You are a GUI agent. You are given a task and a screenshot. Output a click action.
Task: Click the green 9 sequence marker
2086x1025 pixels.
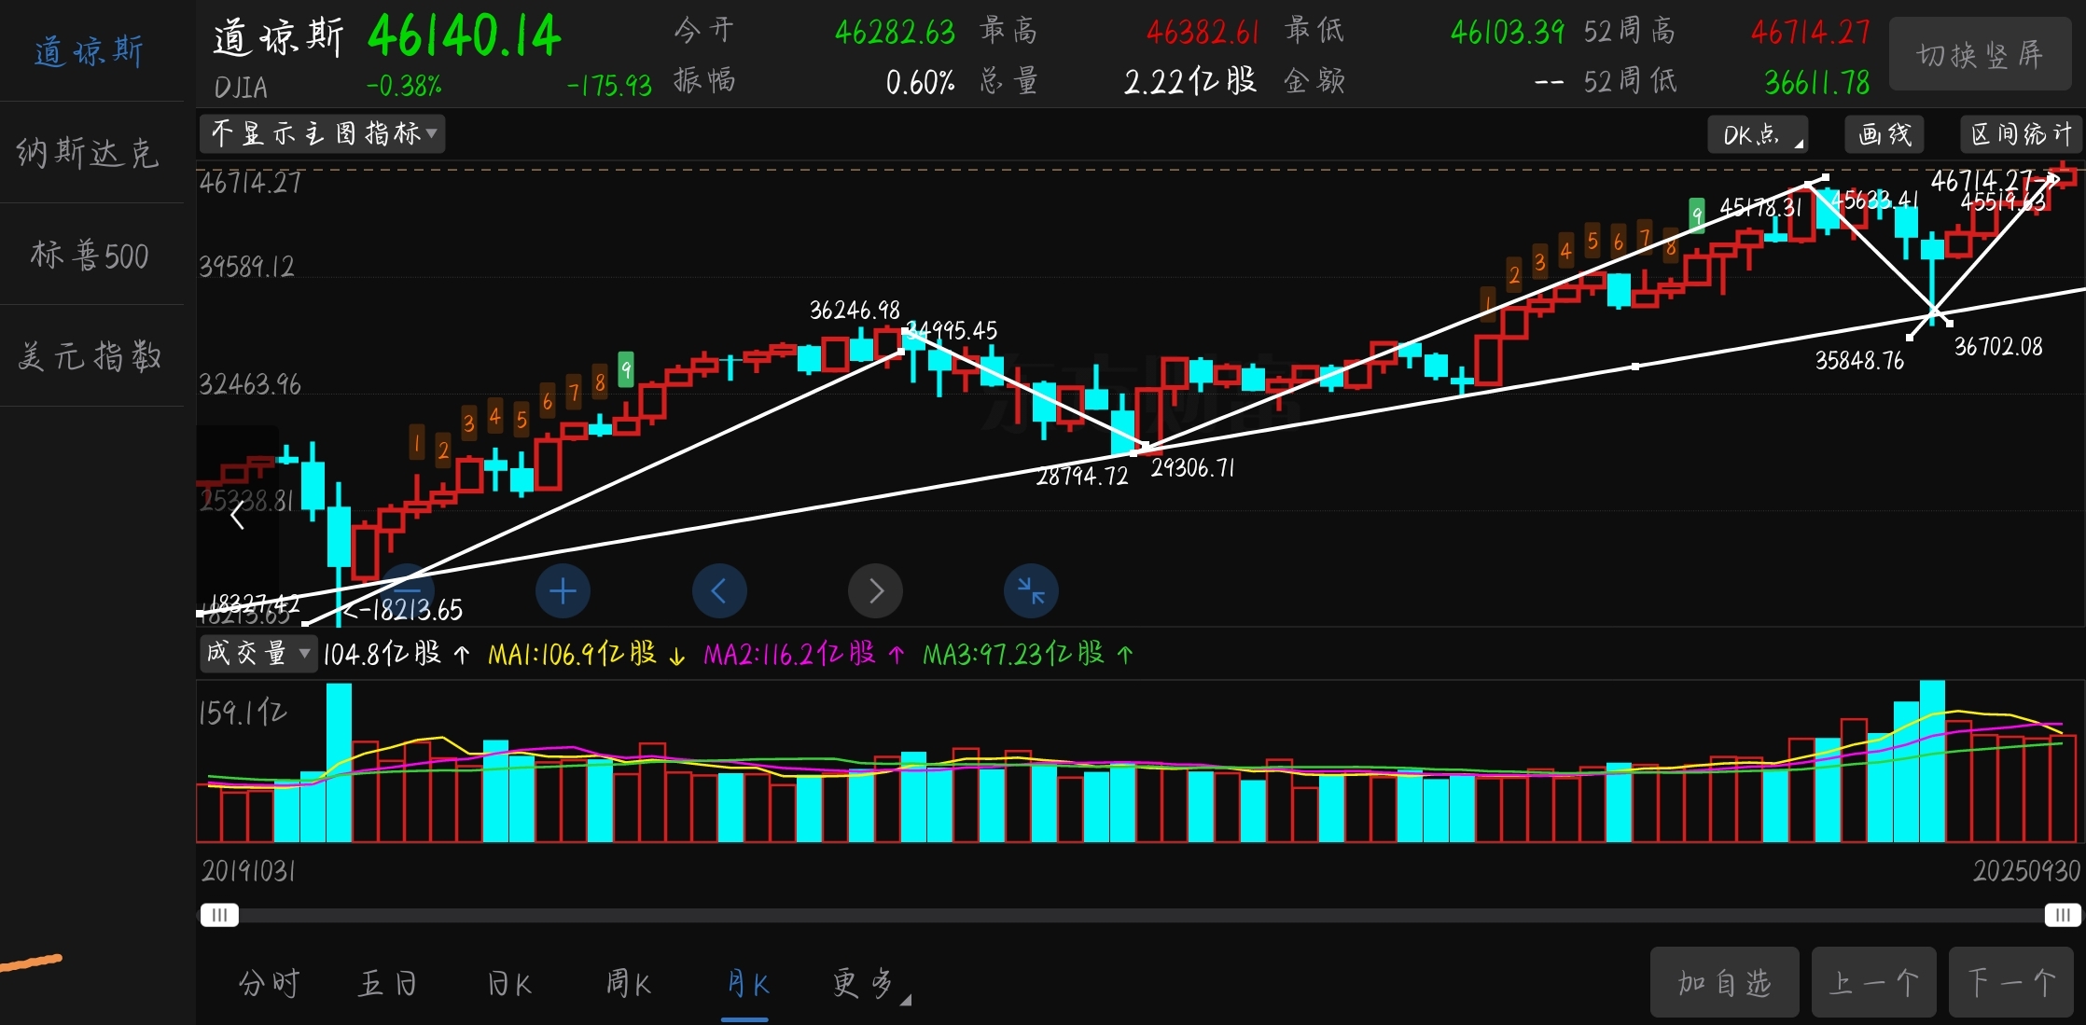(626, 369)
